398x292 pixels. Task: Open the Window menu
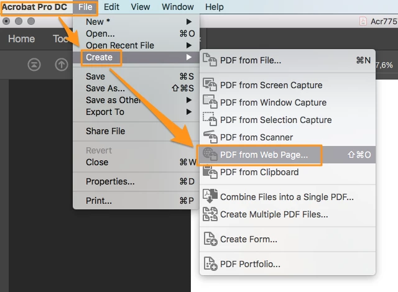click(x=178, y=7)
